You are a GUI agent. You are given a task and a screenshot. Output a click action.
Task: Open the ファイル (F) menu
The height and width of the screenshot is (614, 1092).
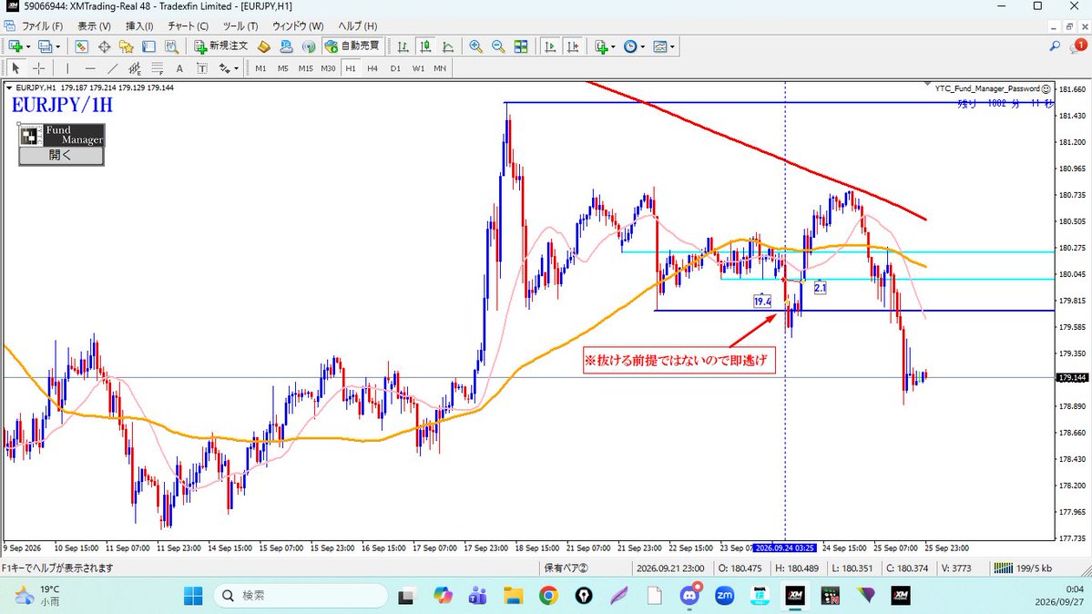42,26
